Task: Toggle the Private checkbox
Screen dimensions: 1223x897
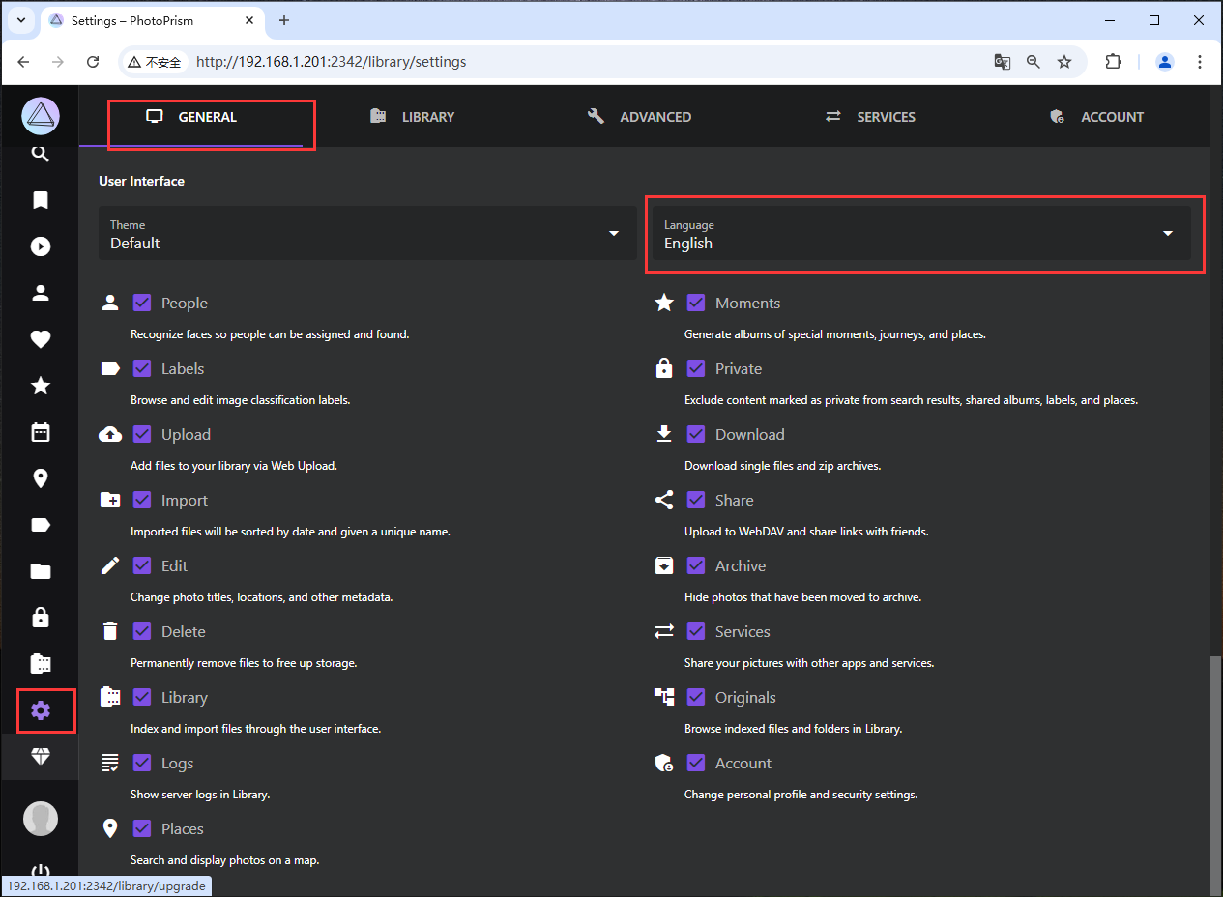Action: coord(696,368)
